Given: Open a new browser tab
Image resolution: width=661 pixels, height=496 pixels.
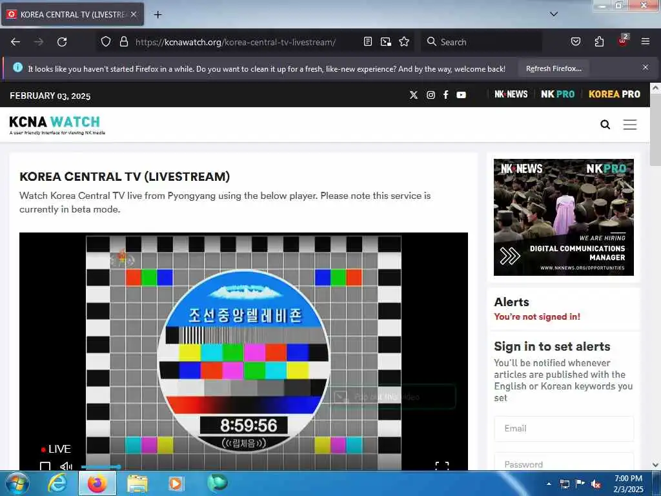Looking at the screenshot, I should tap(158, 15).
